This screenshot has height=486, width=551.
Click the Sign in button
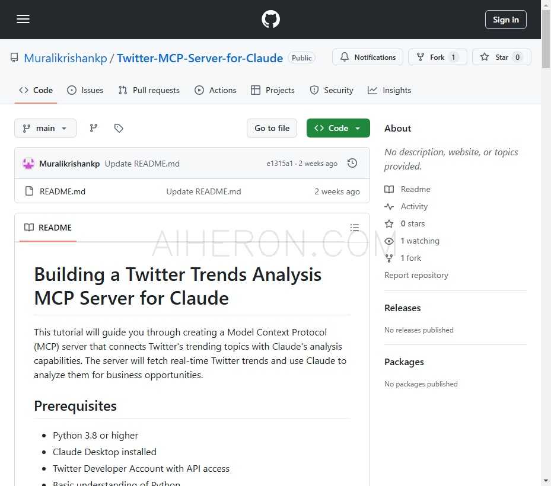coord(506,20)
